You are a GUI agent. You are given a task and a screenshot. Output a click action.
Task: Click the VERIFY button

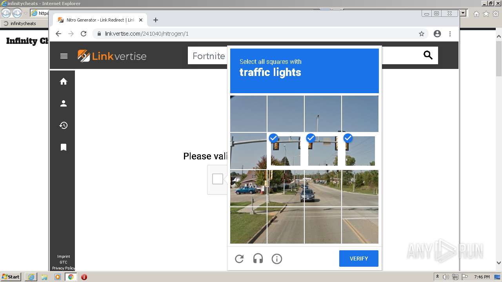359,258
